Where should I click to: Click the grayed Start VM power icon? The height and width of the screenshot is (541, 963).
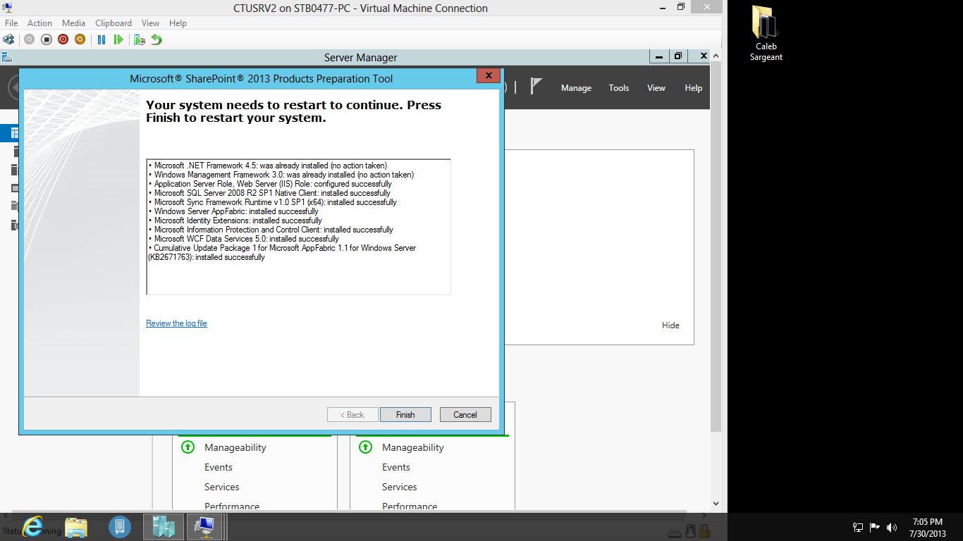[x=29, y=39]
